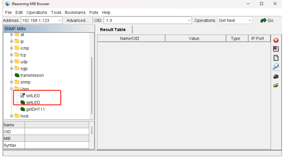Open the OID history dropdown
The image size is (283, 157).
[189, 21]
